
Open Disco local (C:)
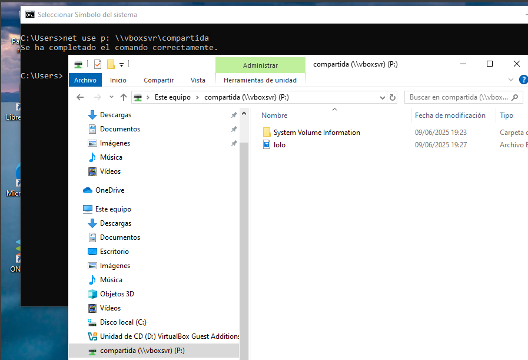click(123, 322)
